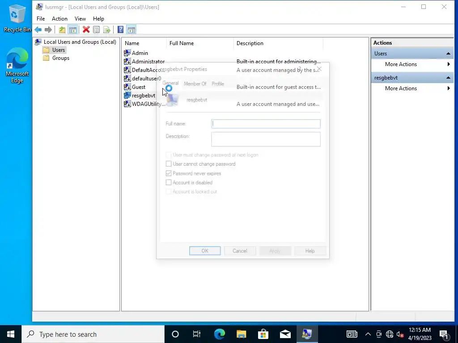Select the Administrator user icon
Screen dimensions: 458x343
click(127, 61)
